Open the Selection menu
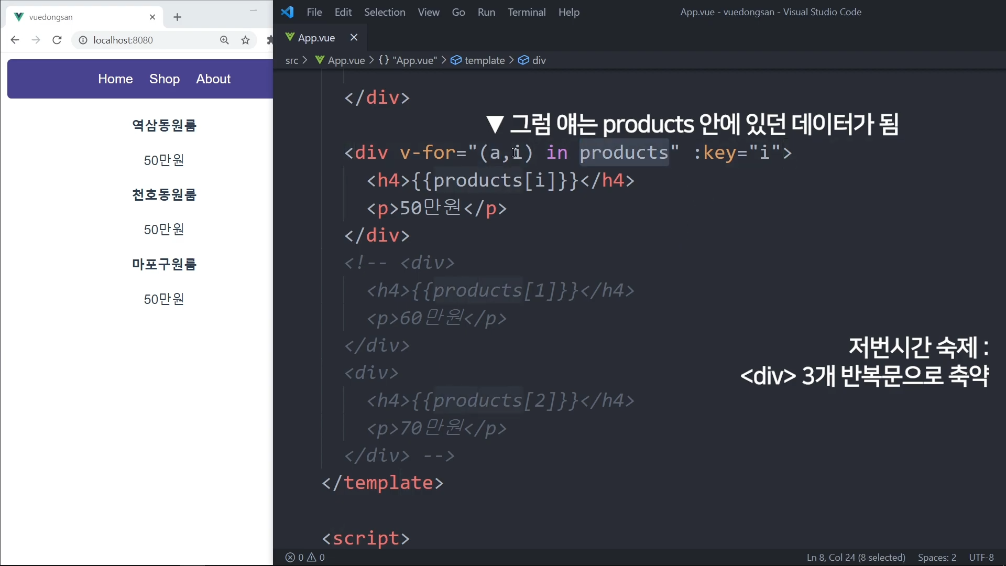Screen dimensions: 1006x566 click(384, 12)
